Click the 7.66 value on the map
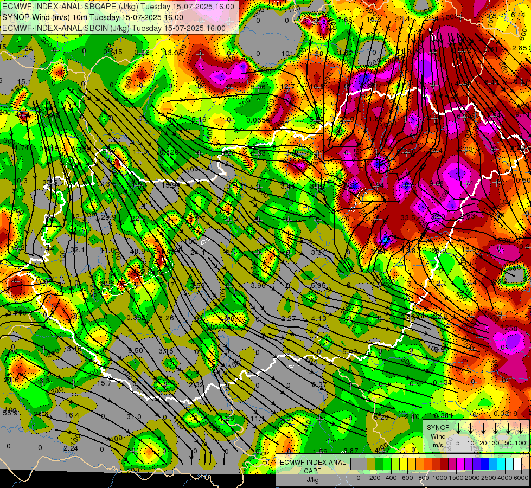The image size is (531, 488). (345, 20)
